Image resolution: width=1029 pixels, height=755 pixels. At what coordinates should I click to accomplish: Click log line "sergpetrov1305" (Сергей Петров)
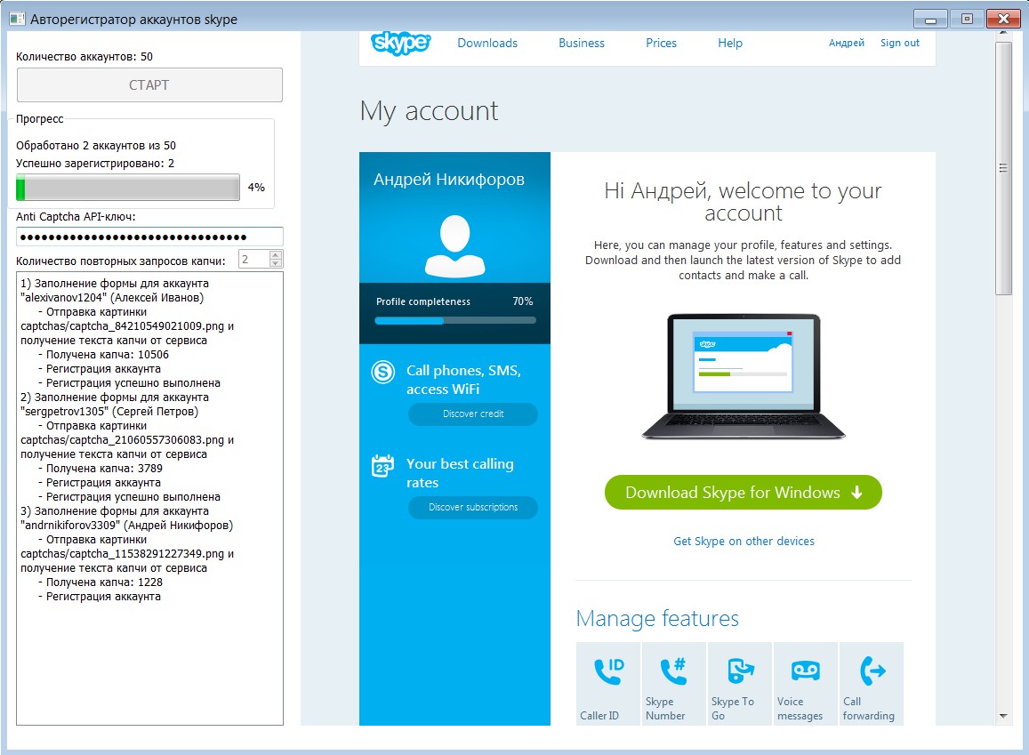(109, 412)
